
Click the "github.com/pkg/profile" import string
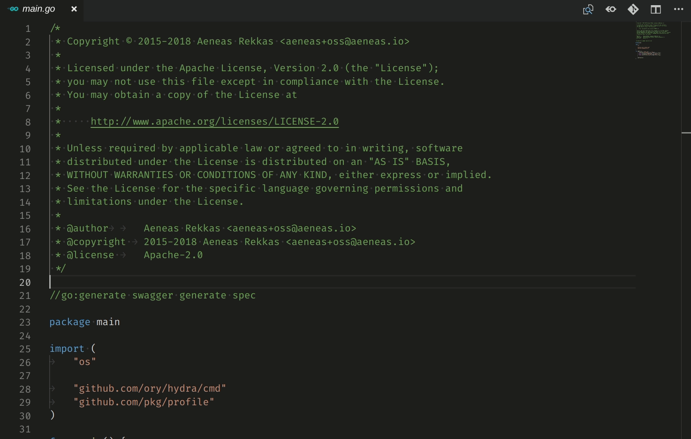[x=144, y=402]
